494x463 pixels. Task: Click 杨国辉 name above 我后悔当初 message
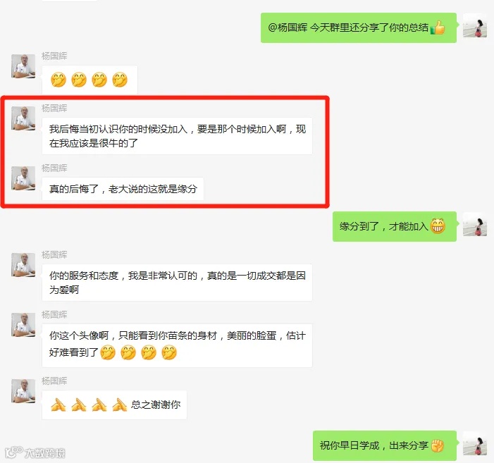(54, 108)
